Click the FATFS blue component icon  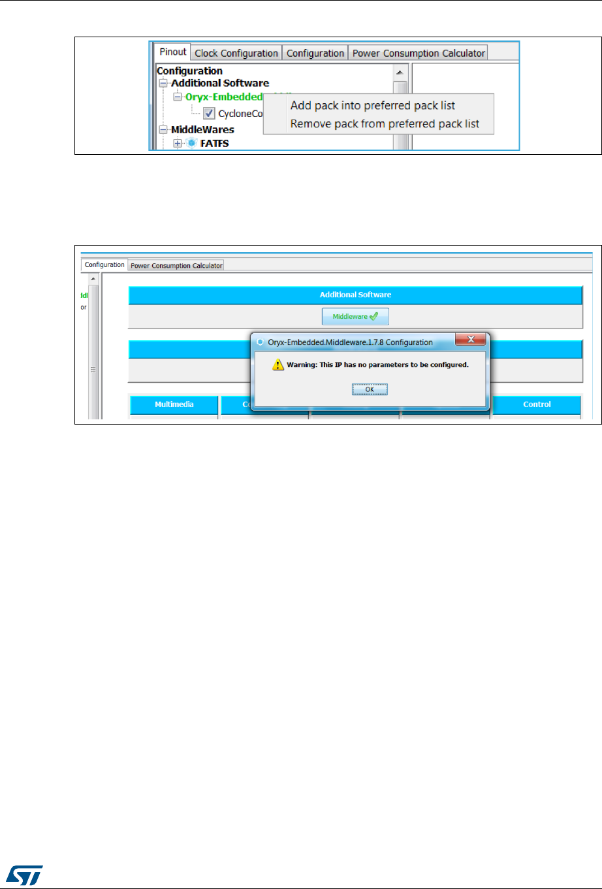click(x=191, y=143)
